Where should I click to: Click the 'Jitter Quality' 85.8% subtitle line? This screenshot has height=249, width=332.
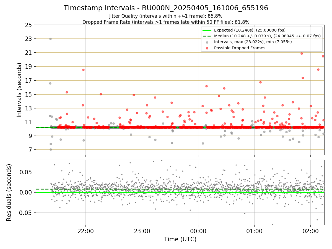166,16
